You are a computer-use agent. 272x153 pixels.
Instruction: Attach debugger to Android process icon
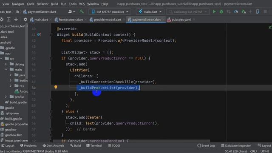tap(244, 11)
